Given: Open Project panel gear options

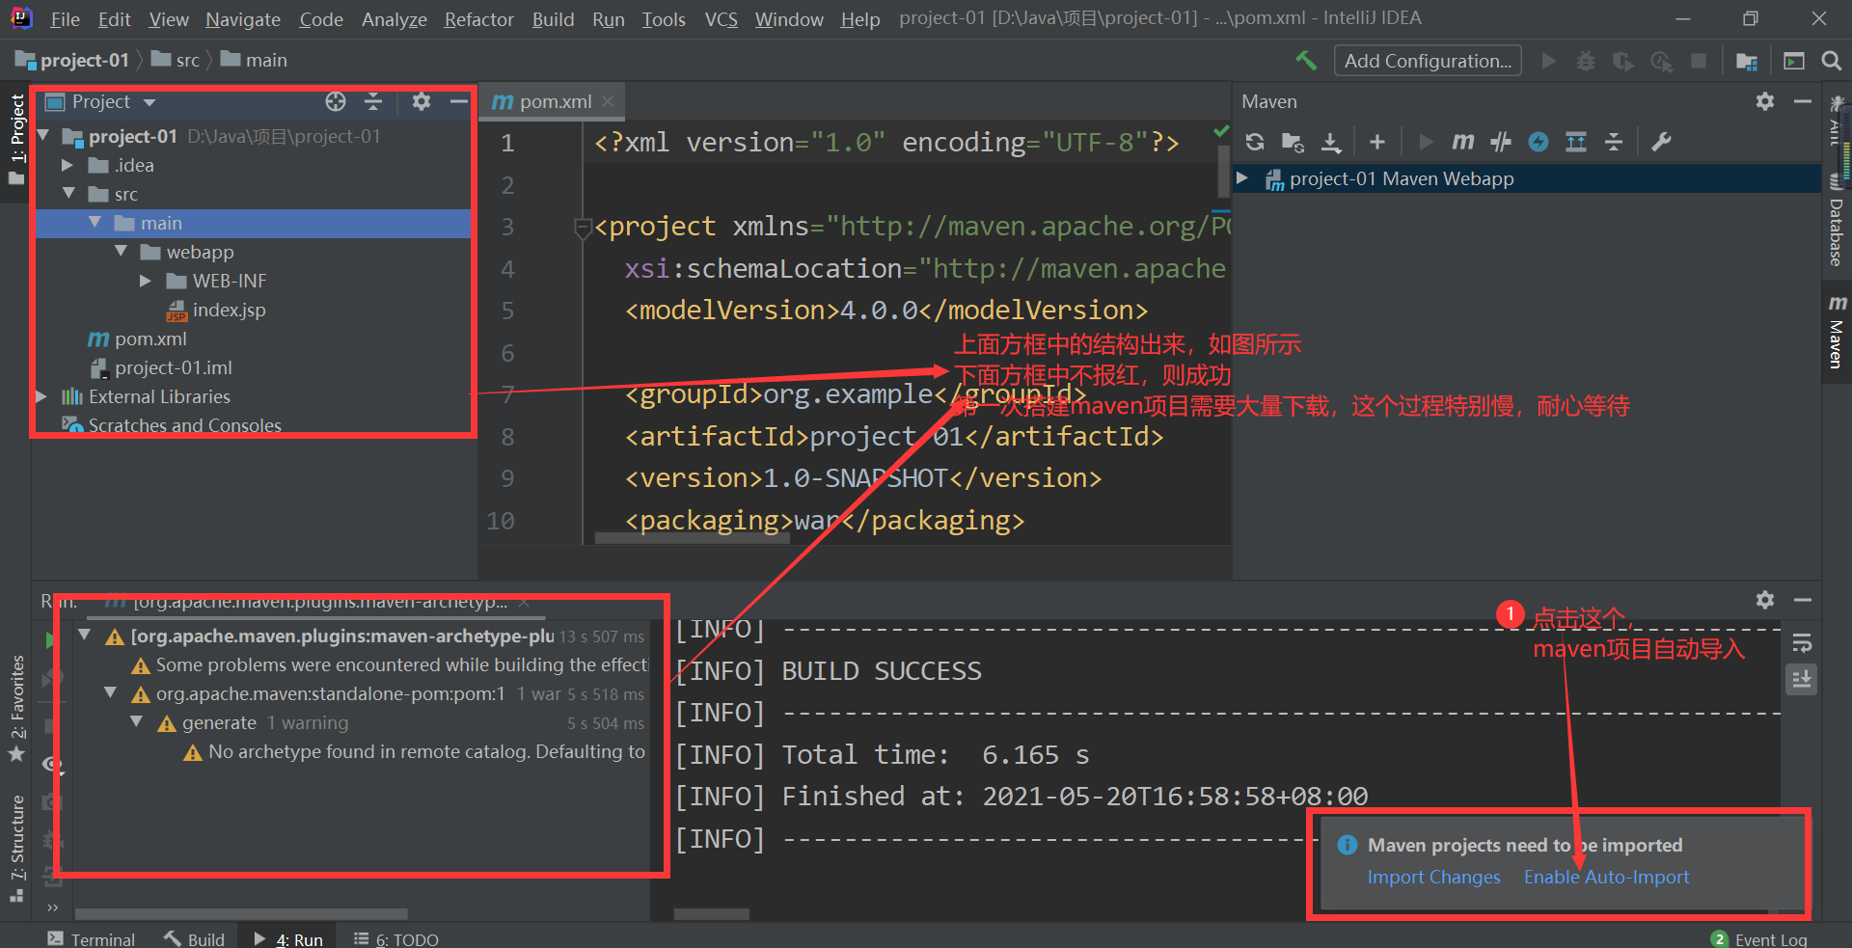Looking at the screenshot, I should tap(422, 101).
